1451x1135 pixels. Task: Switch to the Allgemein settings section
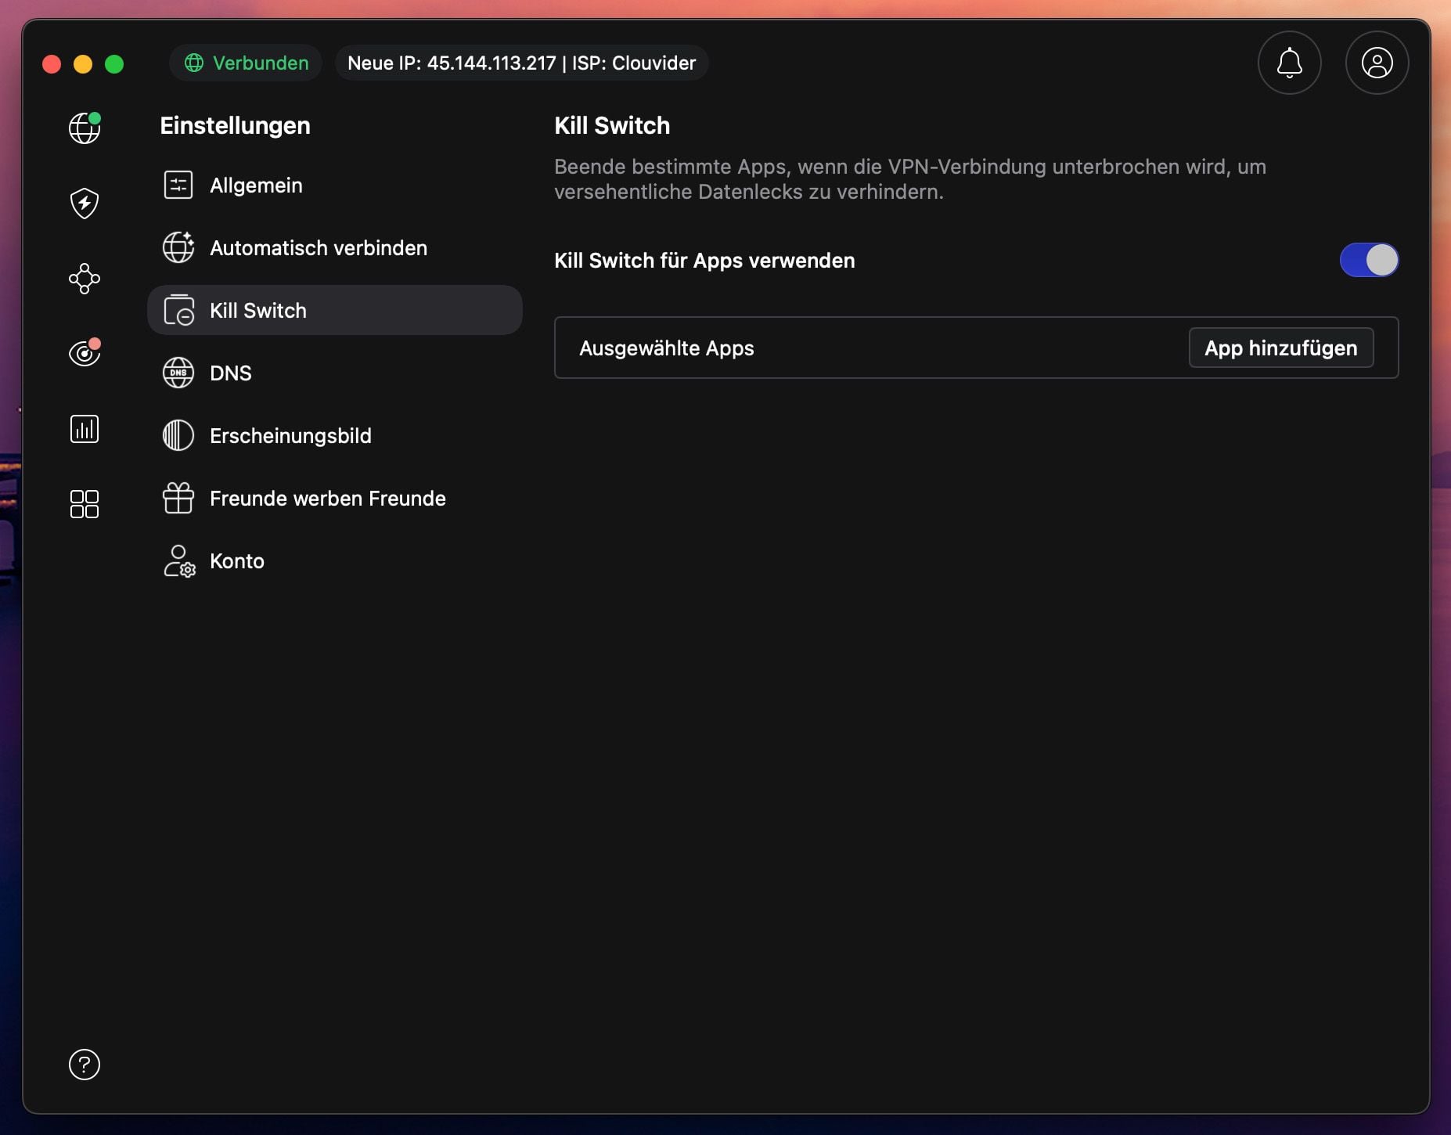point(256,186)
